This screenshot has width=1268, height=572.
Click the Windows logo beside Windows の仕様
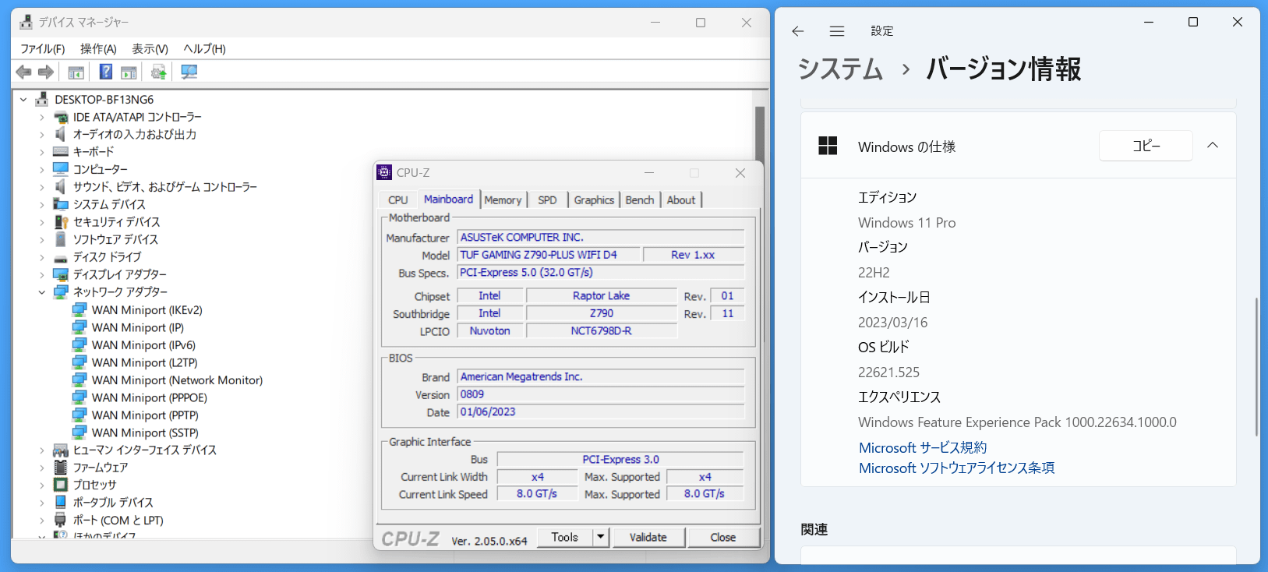click(828, 146)
